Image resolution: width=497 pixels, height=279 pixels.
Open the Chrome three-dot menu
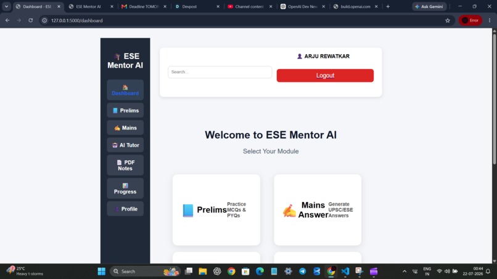490,20
